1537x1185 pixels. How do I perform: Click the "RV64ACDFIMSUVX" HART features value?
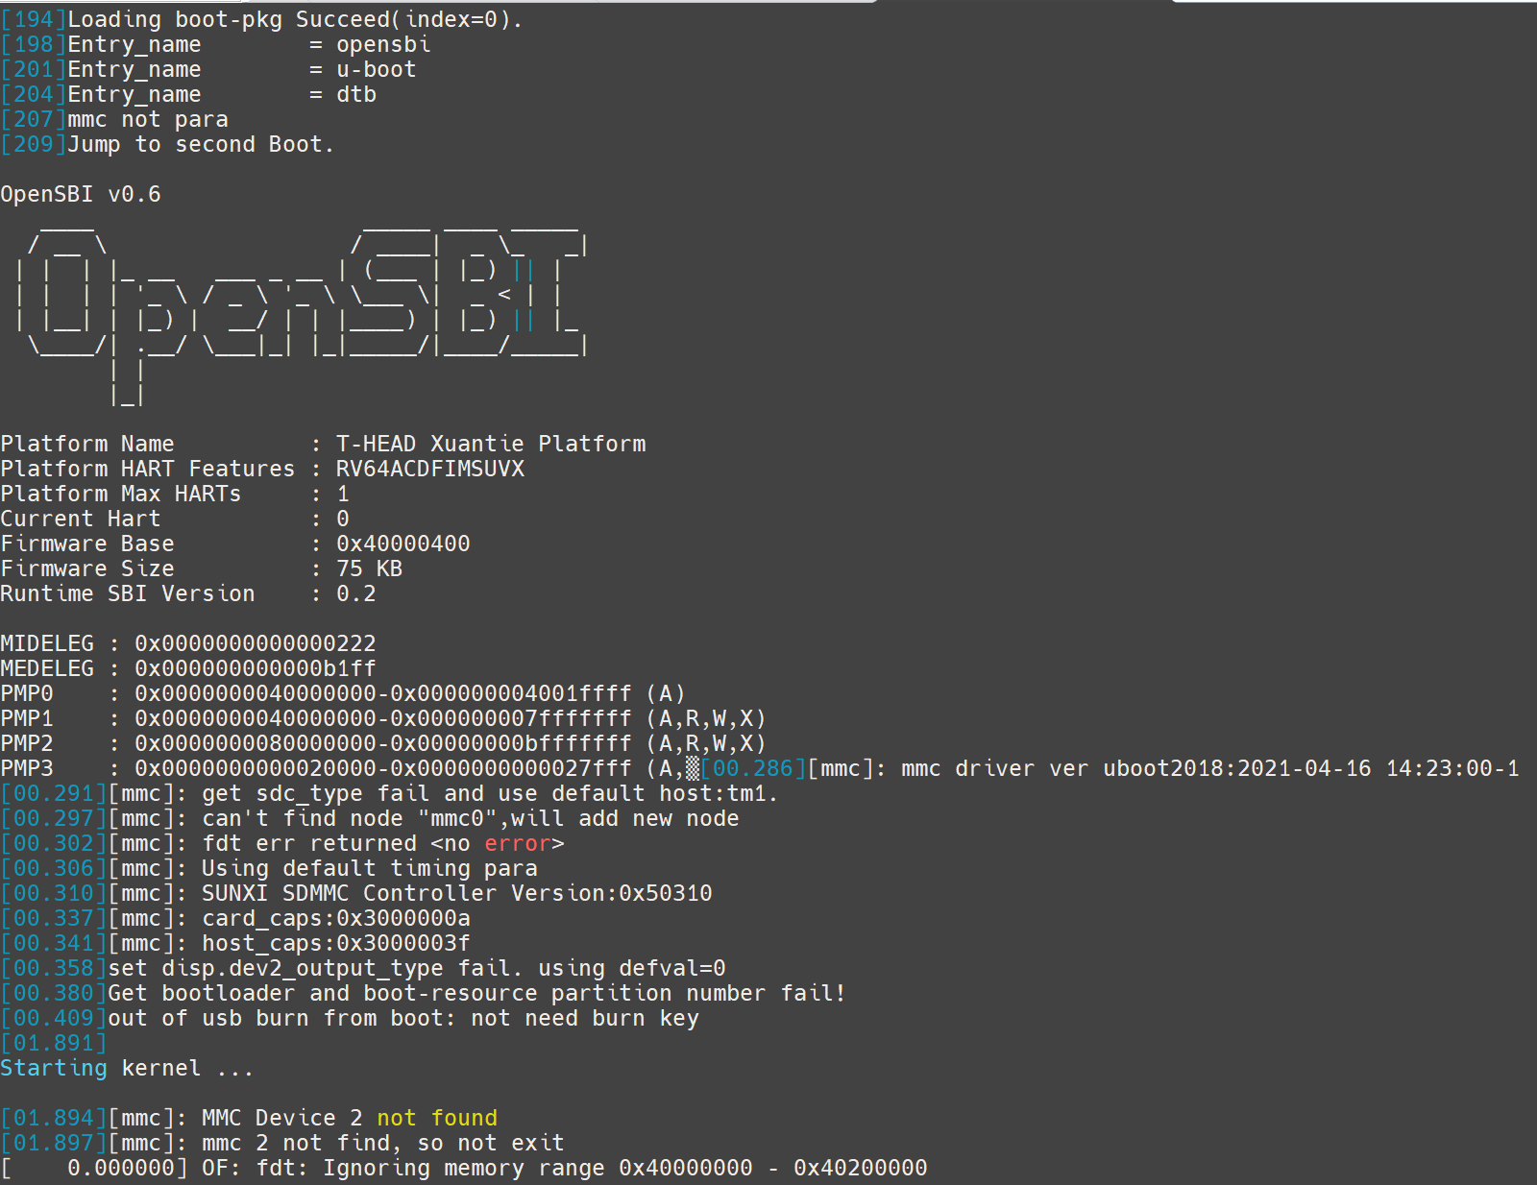(430, 470)
